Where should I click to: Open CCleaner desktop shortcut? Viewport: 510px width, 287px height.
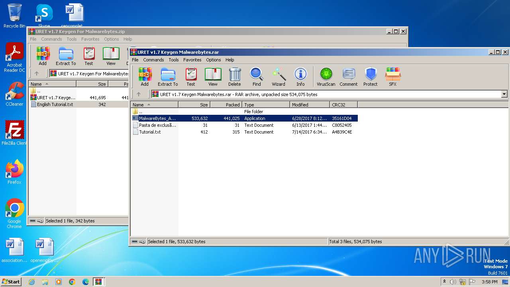(x=14, y=94)
